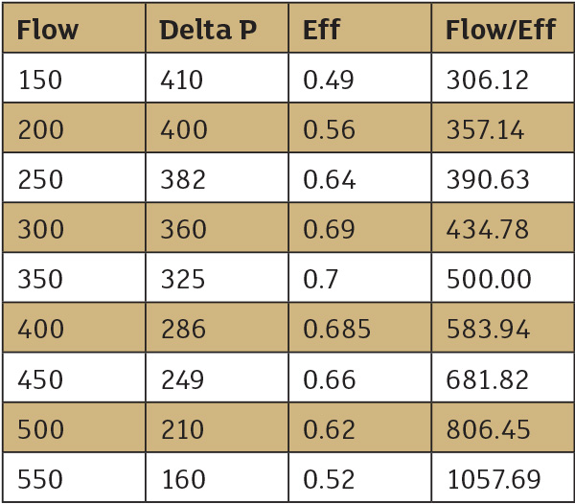Click the Flow column header
This screenshot has height=504, width=575.
(47, 30)
